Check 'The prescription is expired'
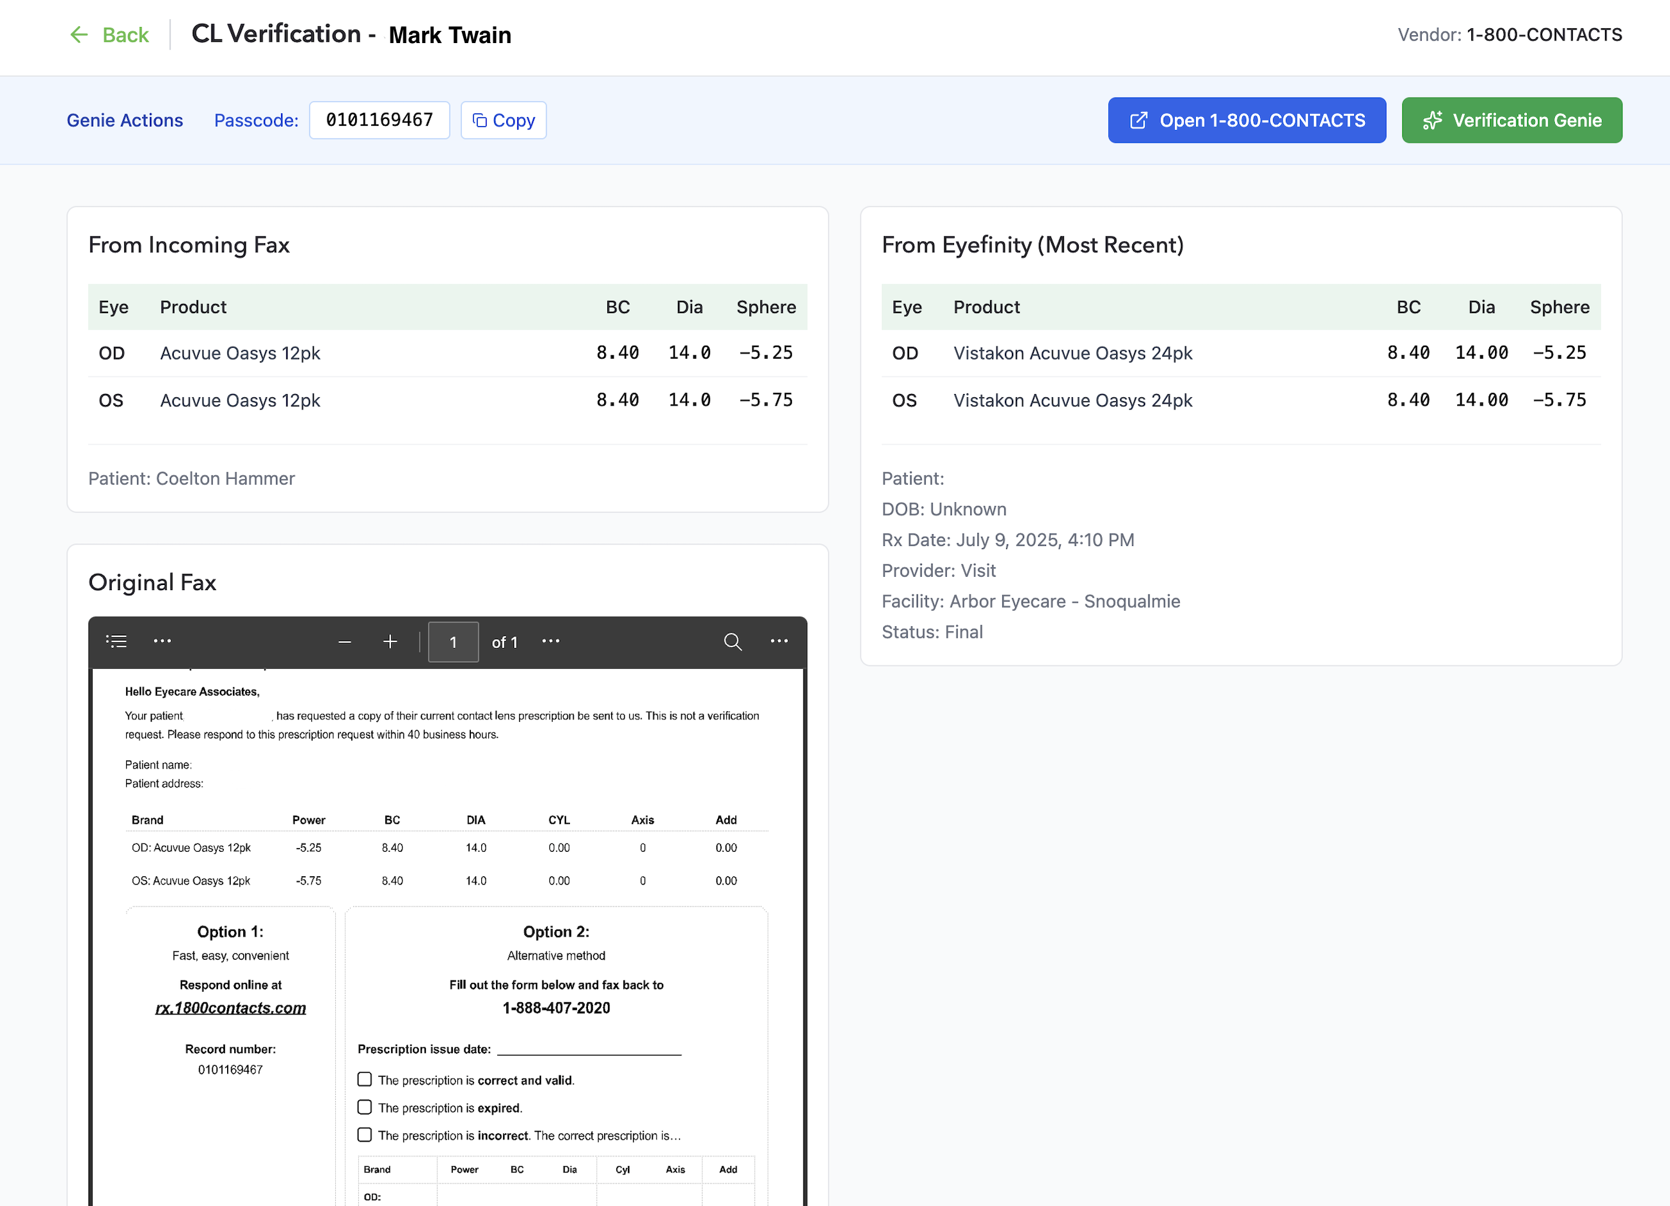Viewport: 1670px width, 1206px height. pyautogui.click(x=365, y=1106)
